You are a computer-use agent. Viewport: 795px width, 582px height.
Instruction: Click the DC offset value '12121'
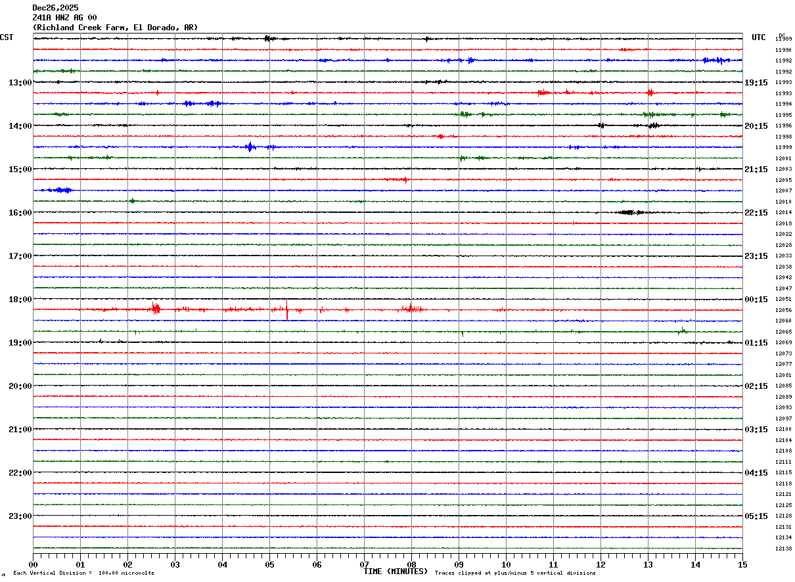(783, 495)
